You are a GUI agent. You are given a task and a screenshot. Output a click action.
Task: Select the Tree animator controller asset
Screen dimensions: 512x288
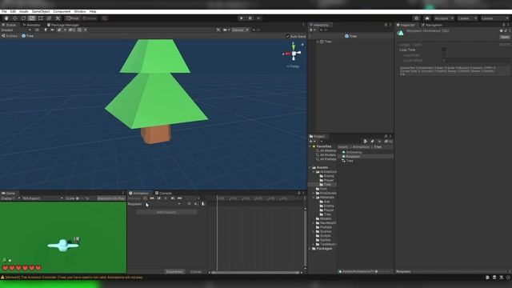(x=347, y=161)
